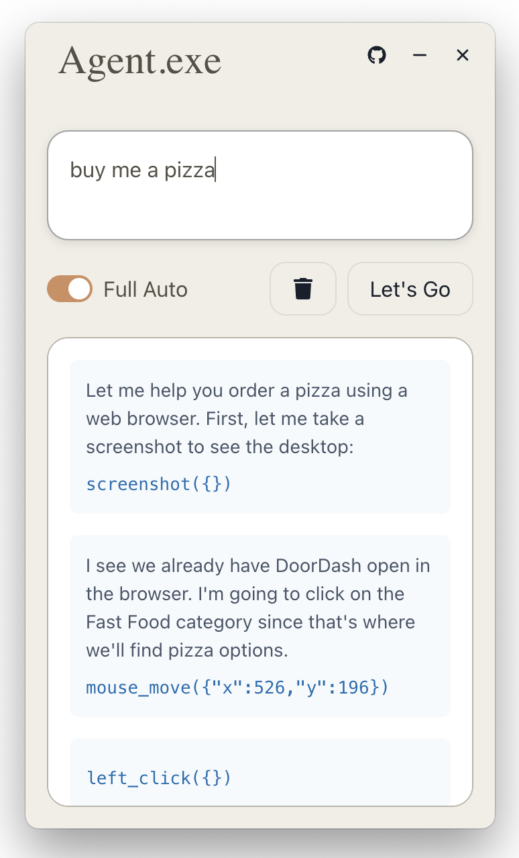Focus the "buy me a pizza" prompt field

coord(260,185)
